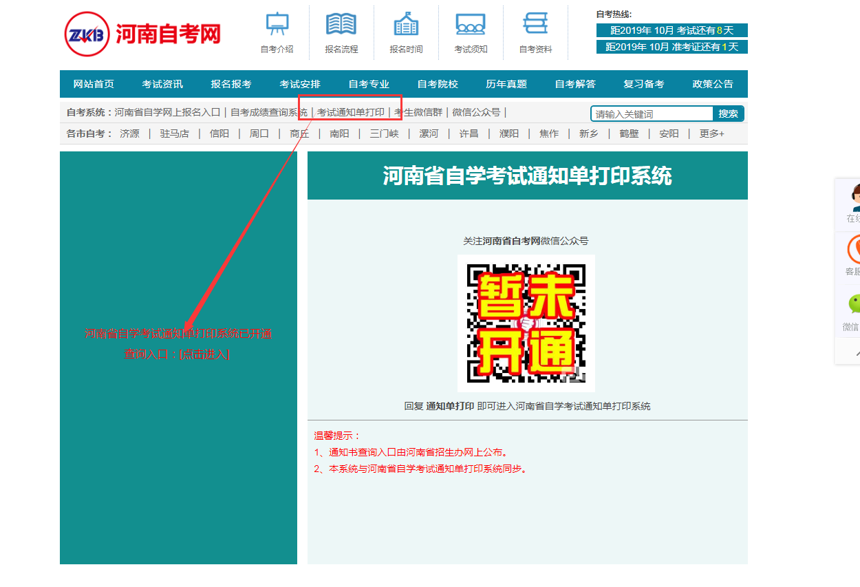Select city 漯河
This screenshot has height=587, width=860.
pyautogui.click(x=429, y=134)
